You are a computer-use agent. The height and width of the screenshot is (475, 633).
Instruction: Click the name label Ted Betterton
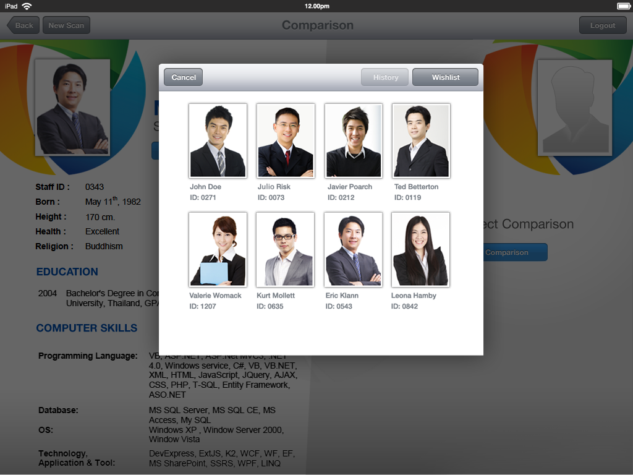tap(416, 187)
